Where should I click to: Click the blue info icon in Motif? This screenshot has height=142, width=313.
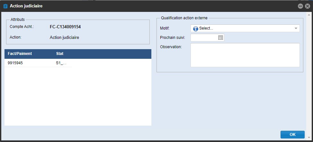tap(196, 29)
